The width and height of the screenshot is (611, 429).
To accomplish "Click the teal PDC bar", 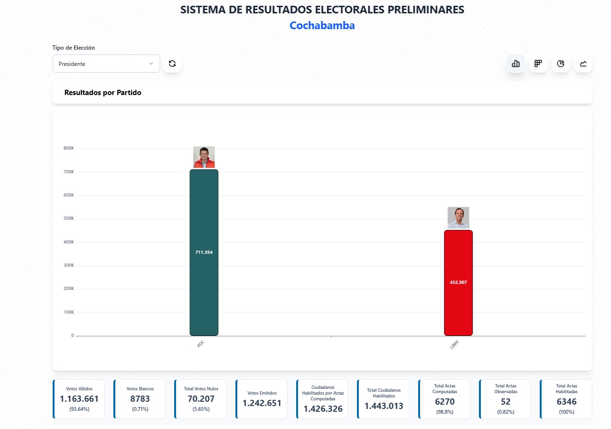I will 204,287.
